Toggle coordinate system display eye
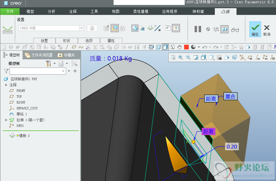276x181 pixels. [x=272, y=57]
